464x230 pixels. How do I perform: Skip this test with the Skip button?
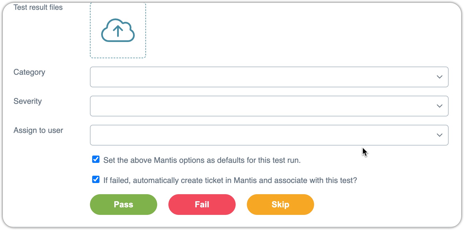pos(280,205)
